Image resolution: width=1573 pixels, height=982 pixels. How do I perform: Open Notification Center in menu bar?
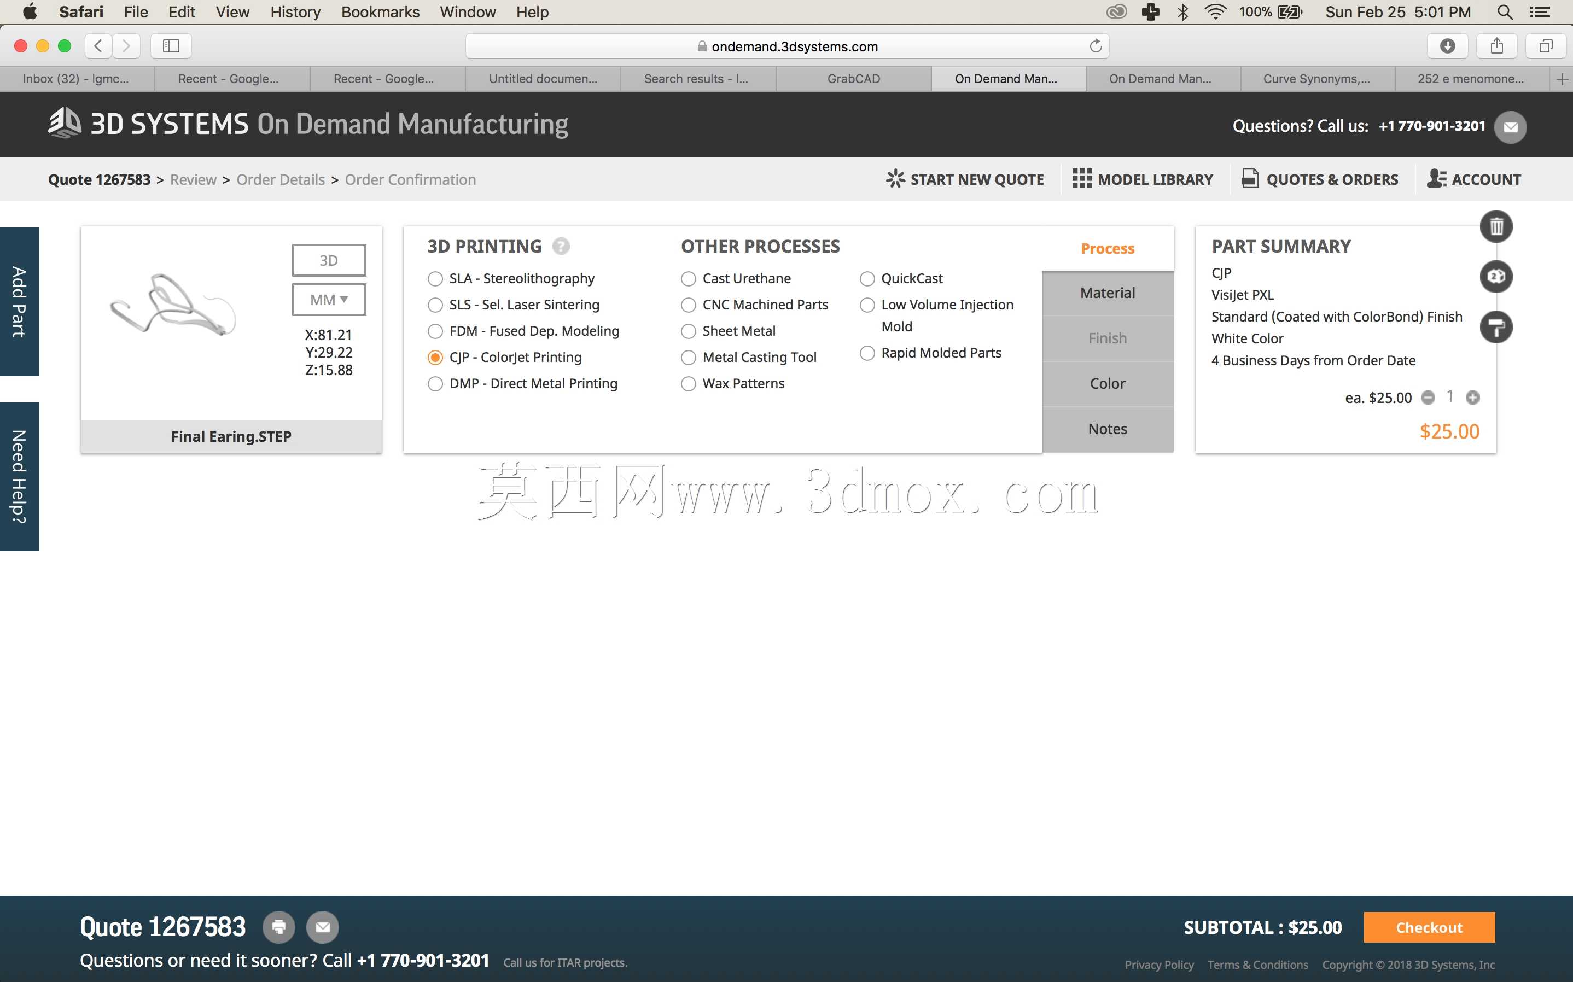1540,11
